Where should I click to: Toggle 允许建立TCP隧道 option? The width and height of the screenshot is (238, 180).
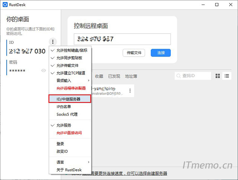70,73
